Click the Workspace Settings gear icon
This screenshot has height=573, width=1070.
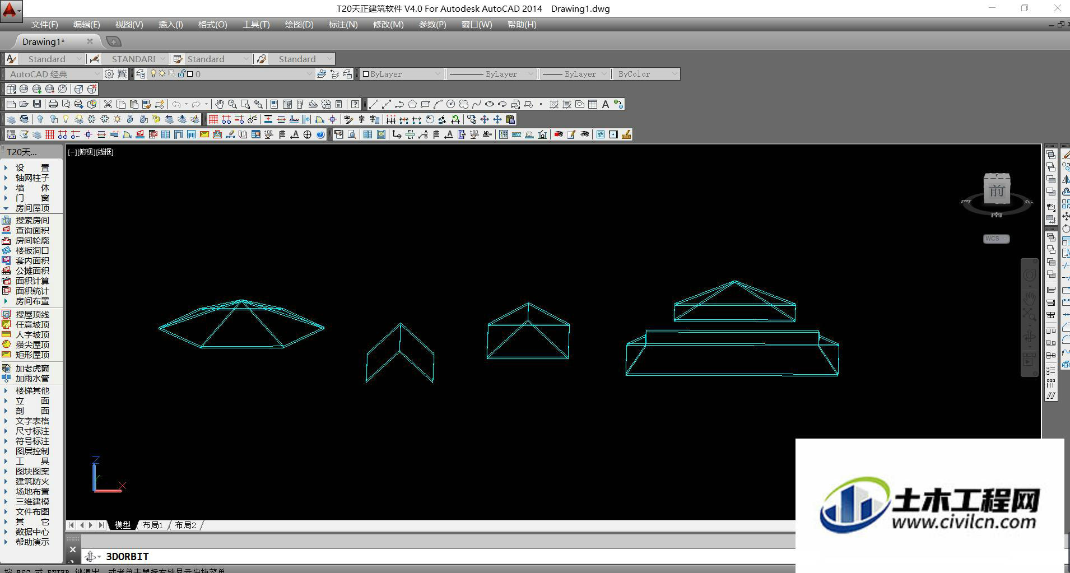pyautogui.click(x=109, y=74)
